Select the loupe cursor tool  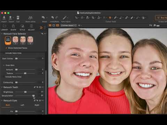click(x=87, y=18)
